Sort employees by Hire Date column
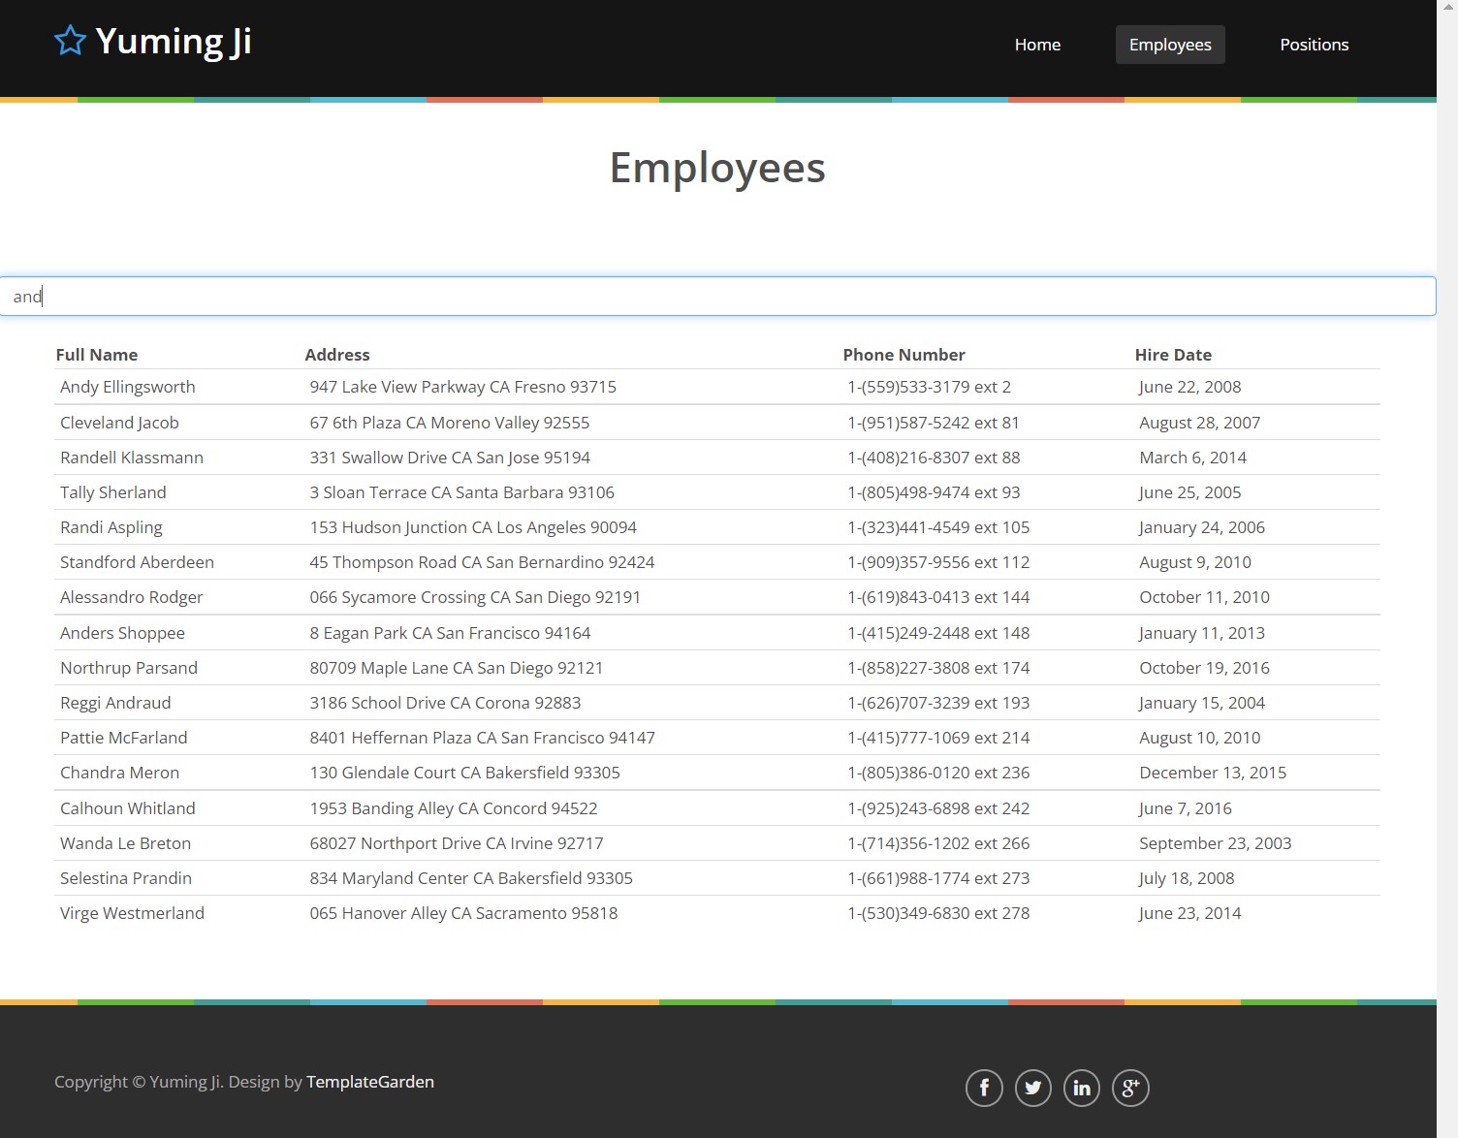This screenshot has width=1458, height=1138. point(1173,354)
